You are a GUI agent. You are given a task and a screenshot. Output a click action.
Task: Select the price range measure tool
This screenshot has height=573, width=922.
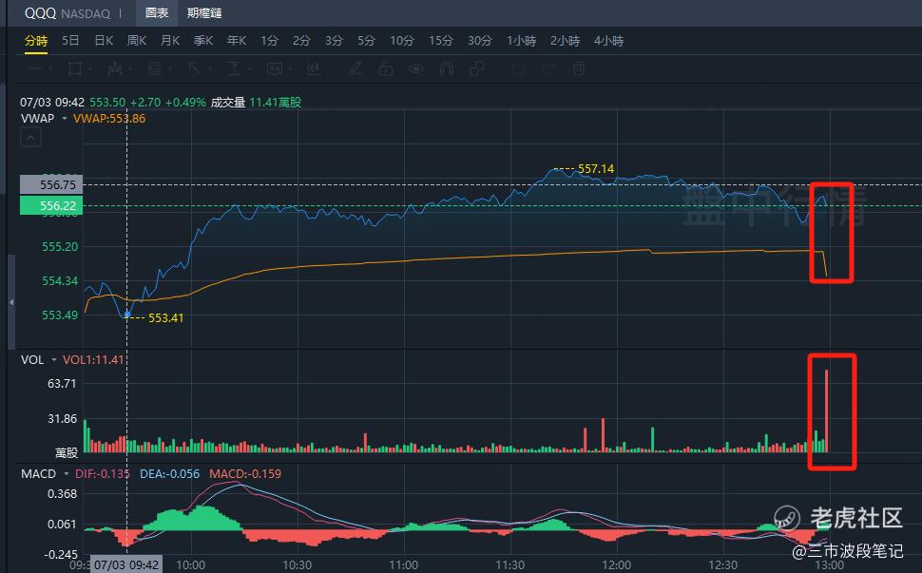point(235,68)
